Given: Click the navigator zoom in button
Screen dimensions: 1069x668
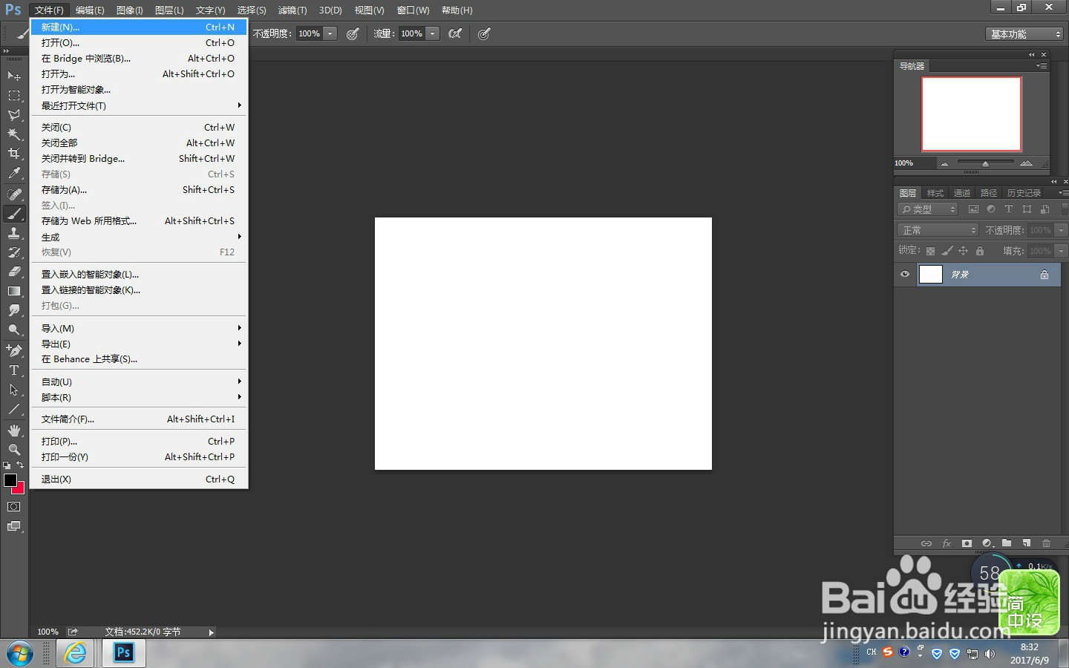Looking at the screenshot, I should tap(1026, 163).
